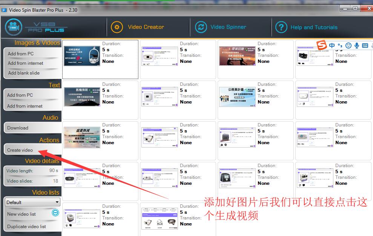Click the Video details section heading

(x=42, y=161)
